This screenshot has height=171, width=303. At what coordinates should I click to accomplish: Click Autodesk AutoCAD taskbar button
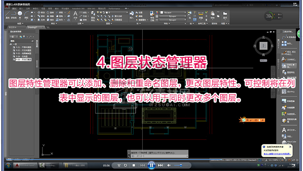point(25,165)
